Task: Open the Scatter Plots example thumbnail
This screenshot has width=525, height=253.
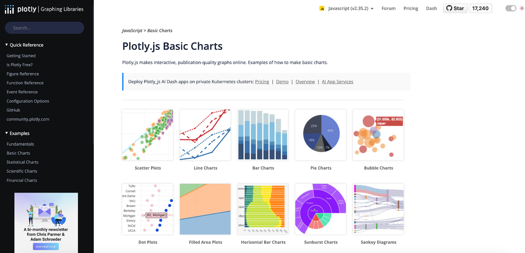Action: point(148,135)
